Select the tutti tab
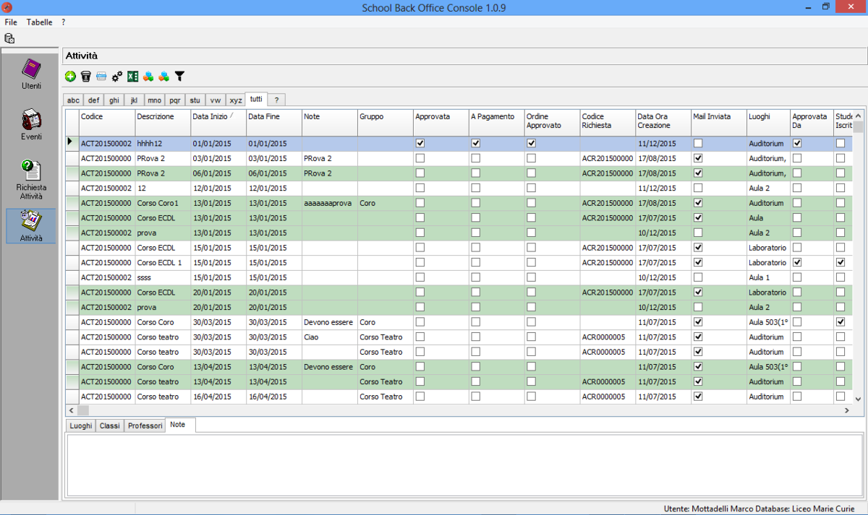Image resolution: width=868 pixels, height=515 pixels. coord(256,99)
